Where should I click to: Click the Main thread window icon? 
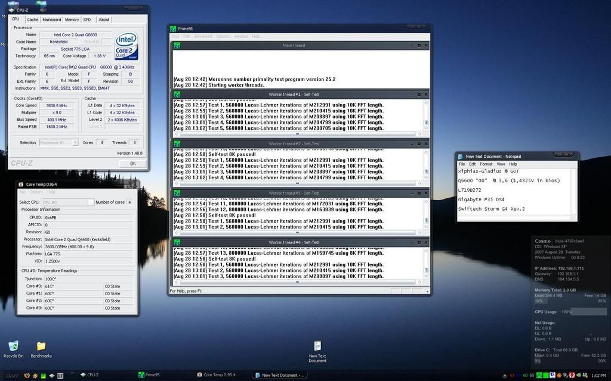click(177, 45)
